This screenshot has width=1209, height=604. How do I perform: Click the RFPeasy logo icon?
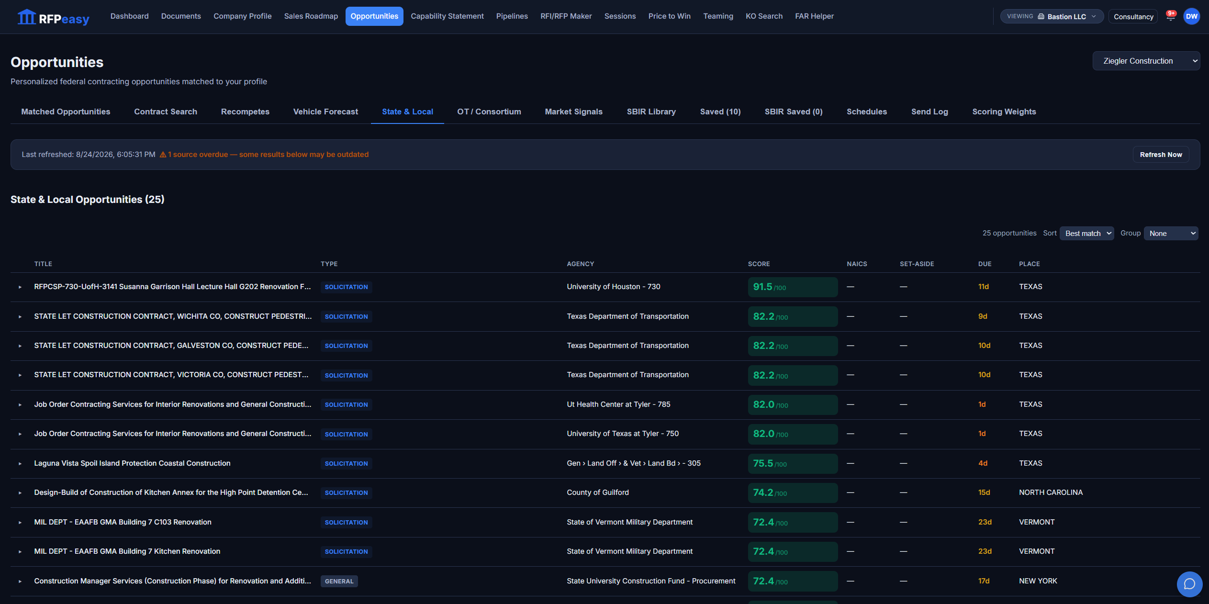27,17
